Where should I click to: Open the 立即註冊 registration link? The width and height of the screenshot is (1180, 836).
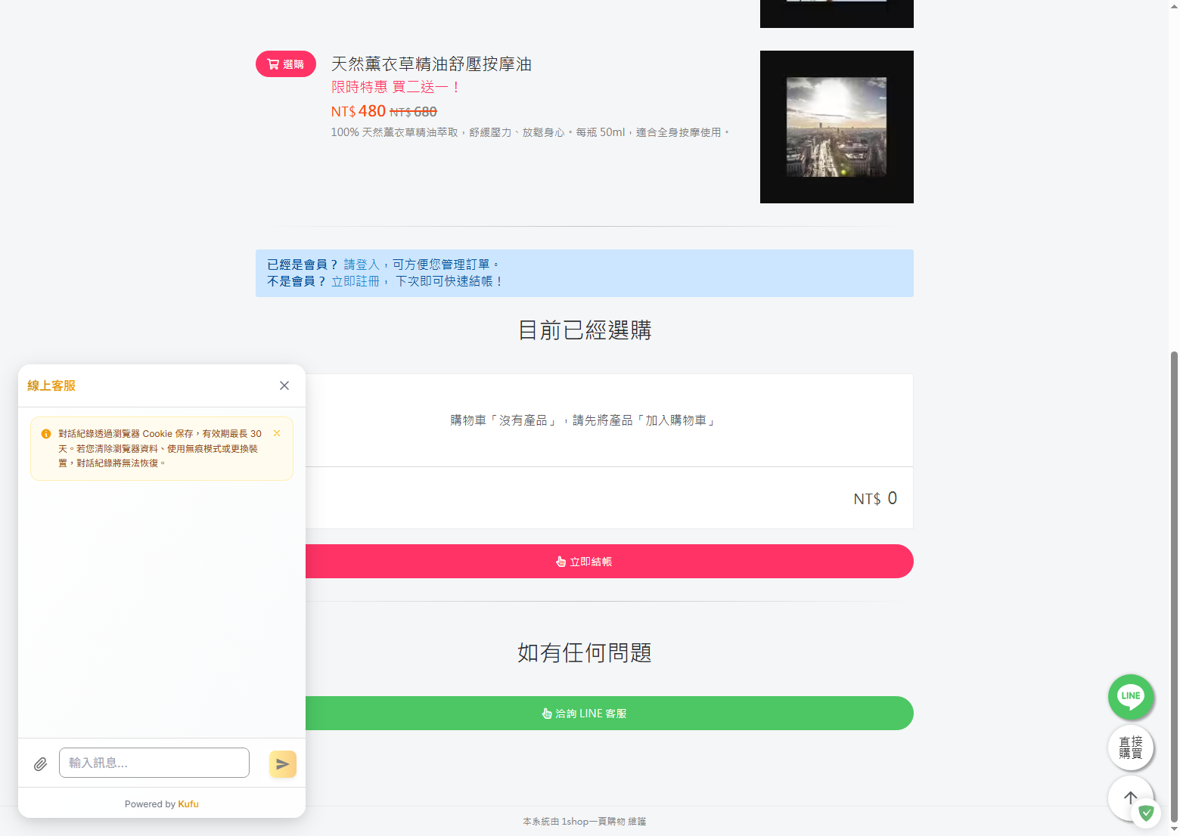pos(356,280)
